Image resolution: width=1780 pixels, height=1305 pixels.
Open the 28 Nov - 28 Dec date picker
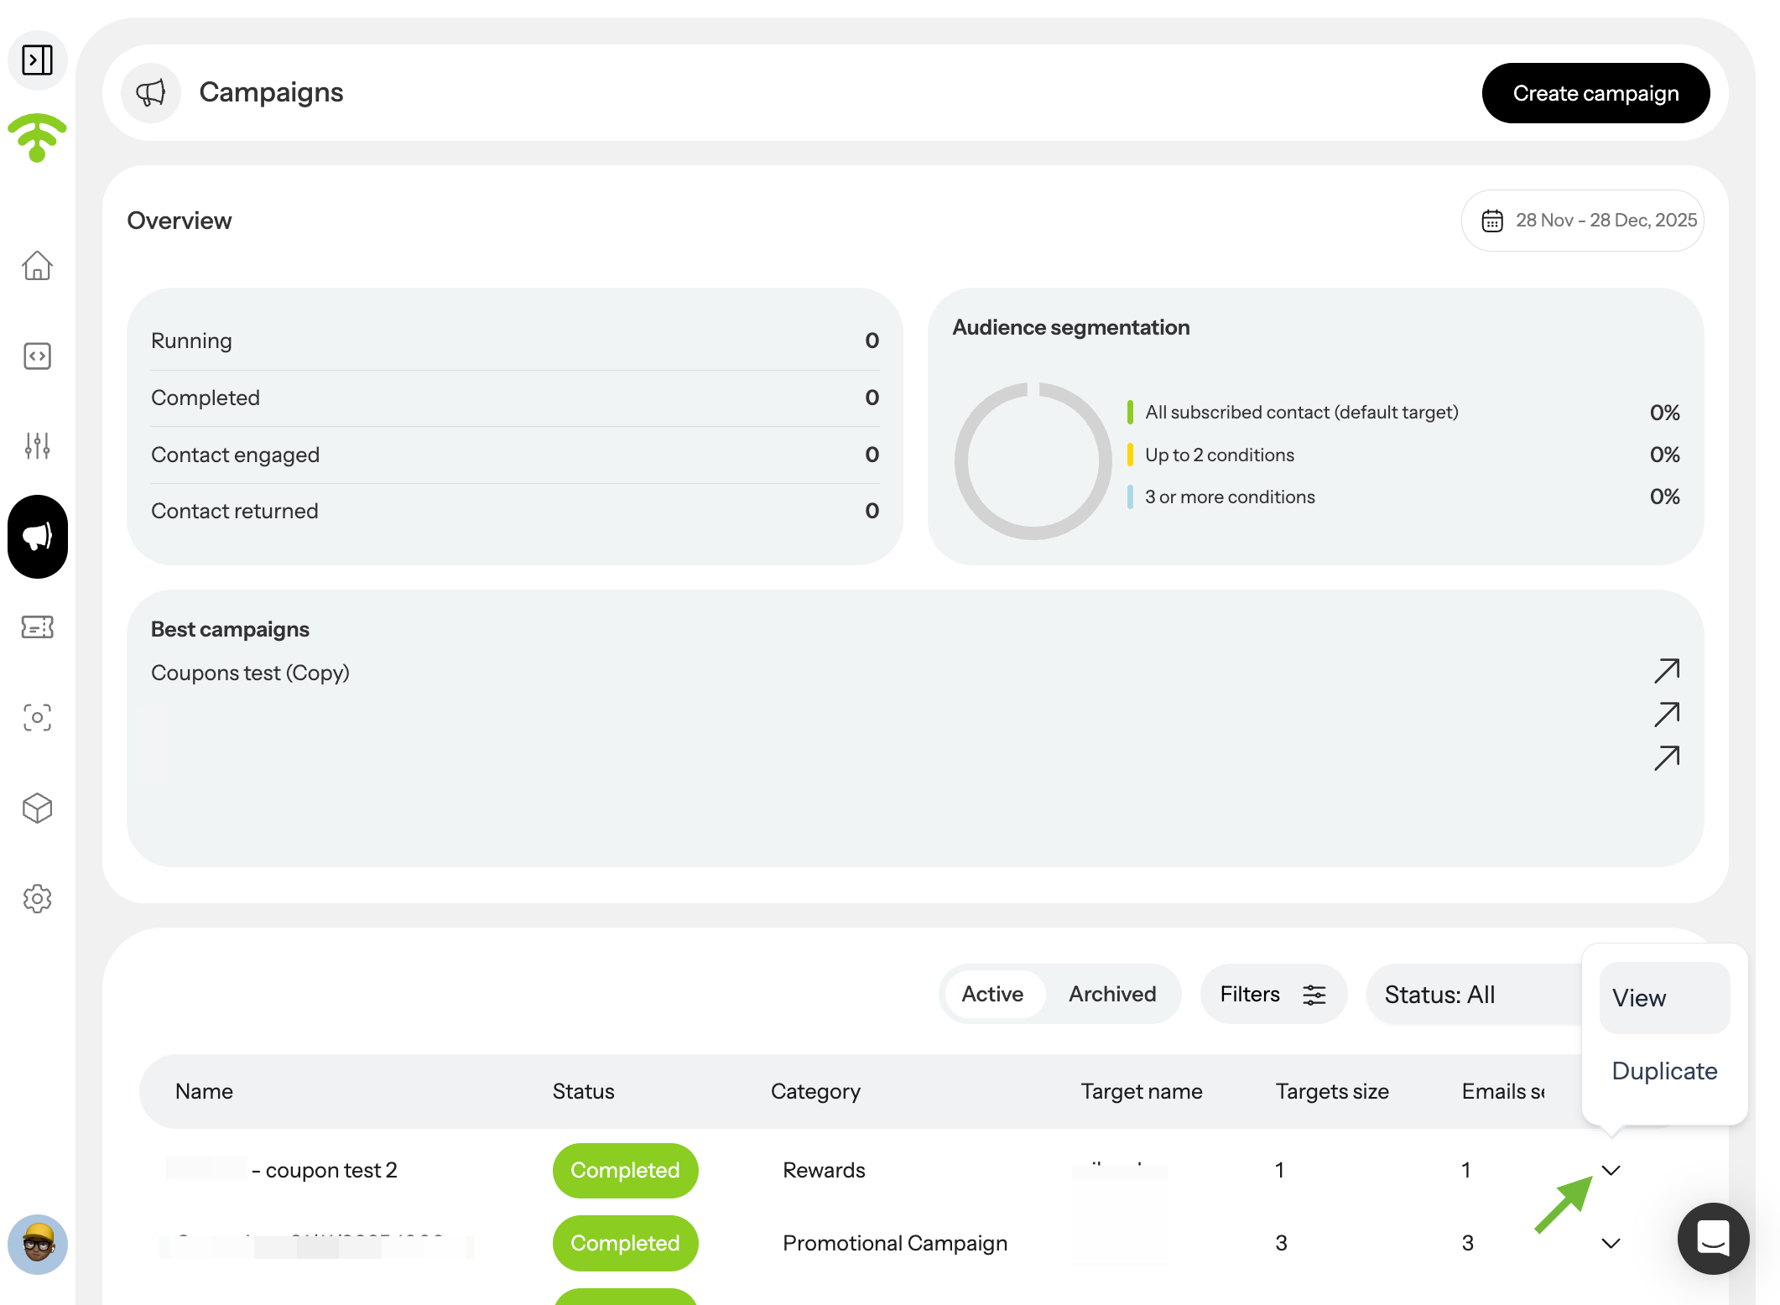coord(1582,221)
